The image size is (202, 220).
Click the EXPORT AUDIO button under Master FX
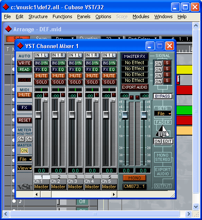[x=135, y=87]
